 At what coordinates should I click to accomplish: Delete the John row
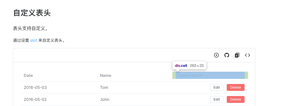[236, 99]
